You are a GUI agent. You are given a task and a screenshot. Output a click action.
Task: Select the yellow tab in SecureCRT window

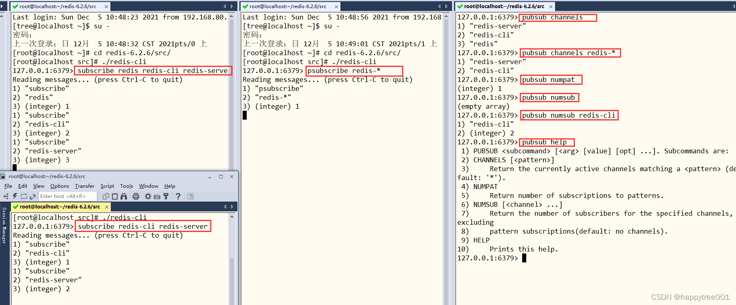pyautogui.click(x=60, y=207)
